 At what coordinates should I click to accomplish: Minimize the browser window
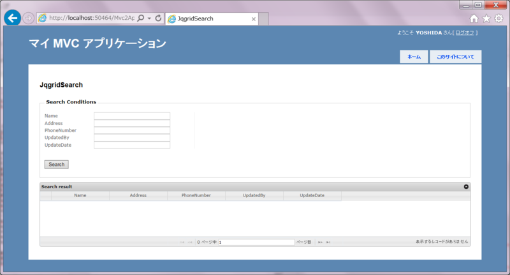[x=466, y=5]
